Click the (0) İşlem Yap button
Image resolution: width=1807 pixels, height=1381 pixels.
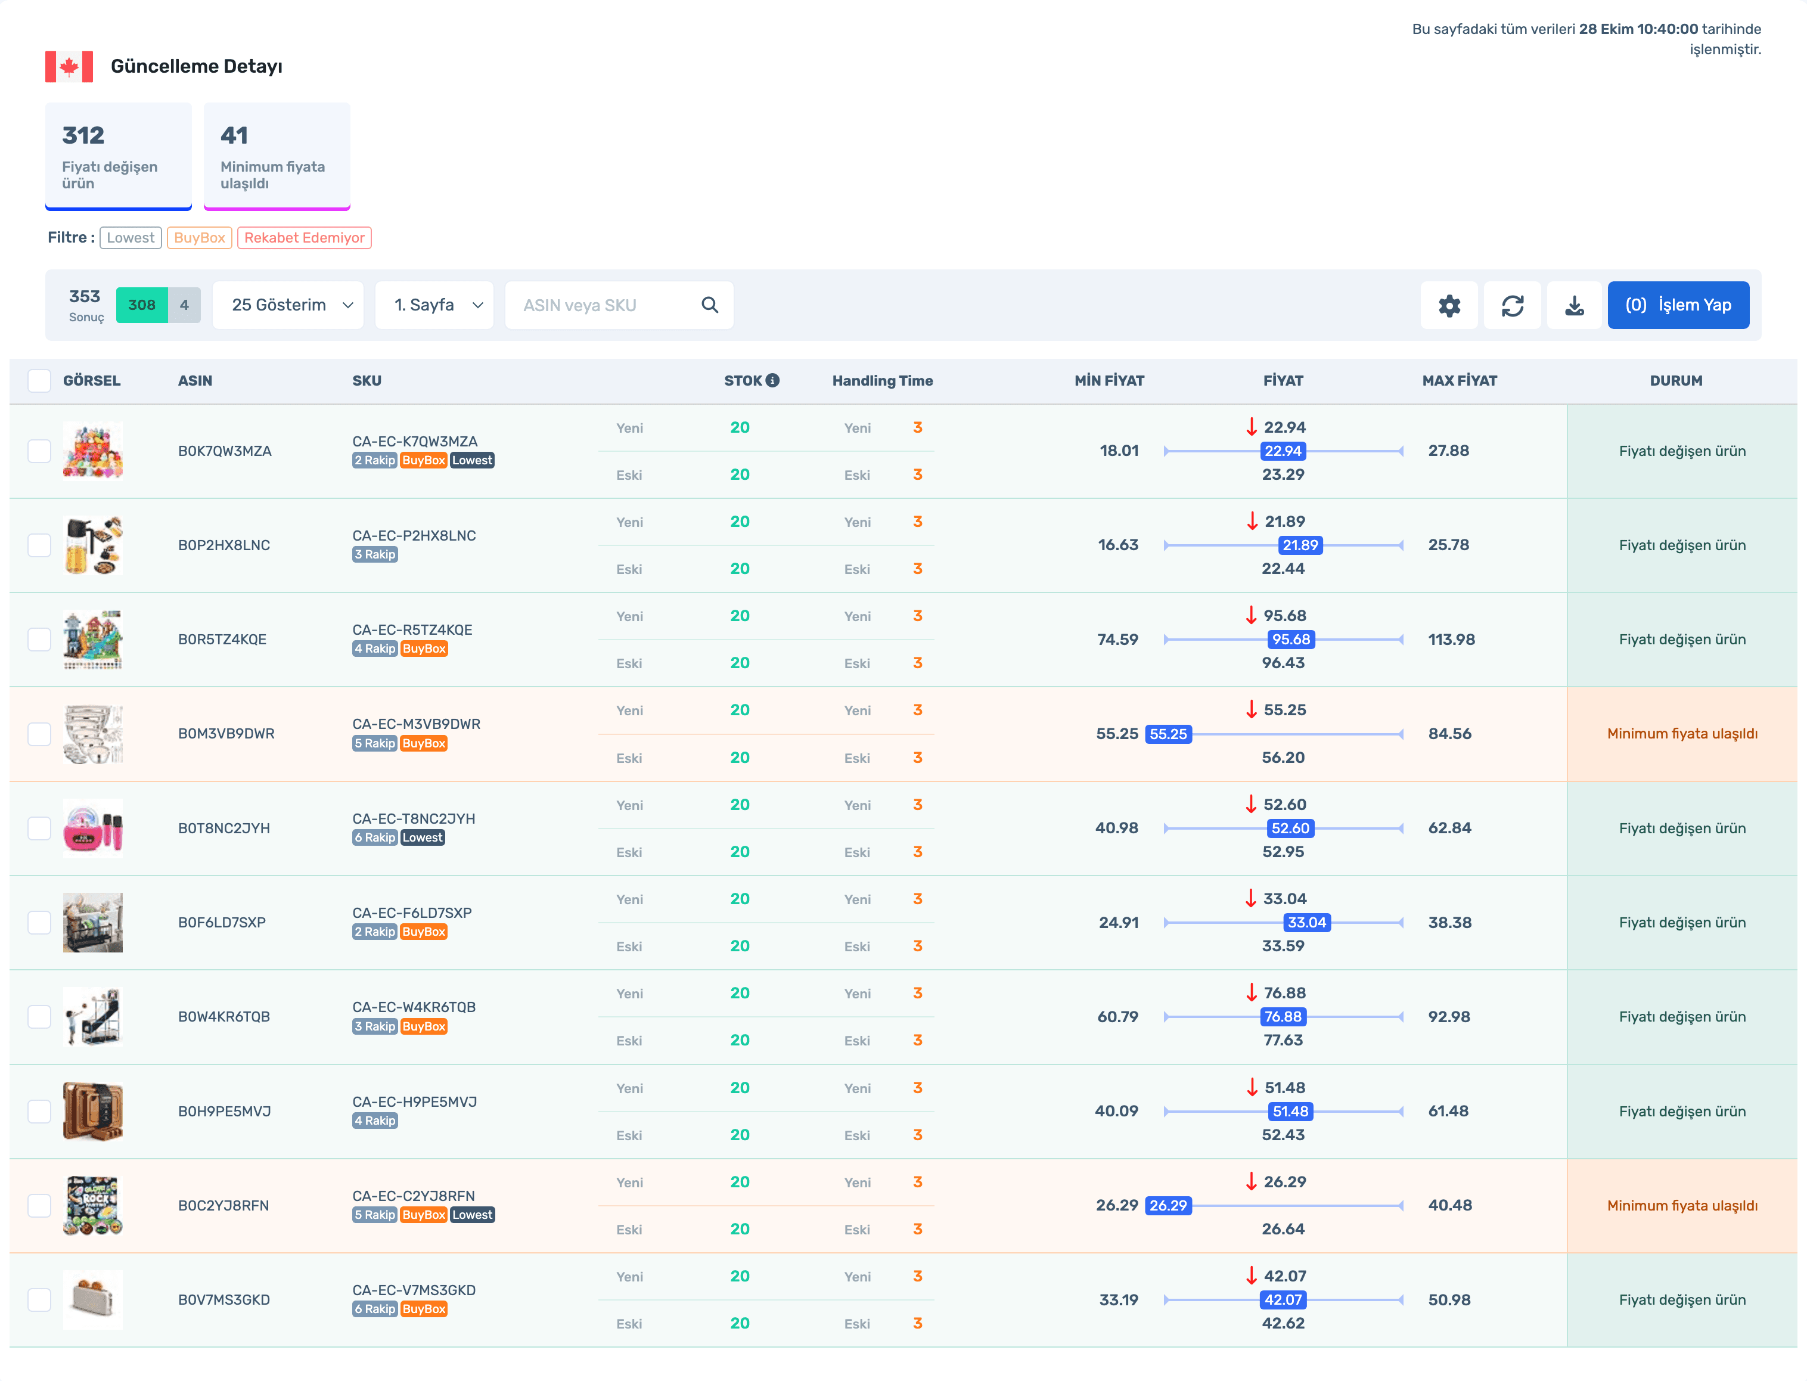1678,305
